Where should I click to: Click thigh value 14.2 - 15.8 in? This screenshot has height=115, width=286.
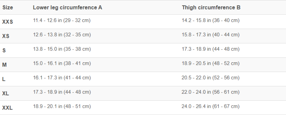point(210,20)
